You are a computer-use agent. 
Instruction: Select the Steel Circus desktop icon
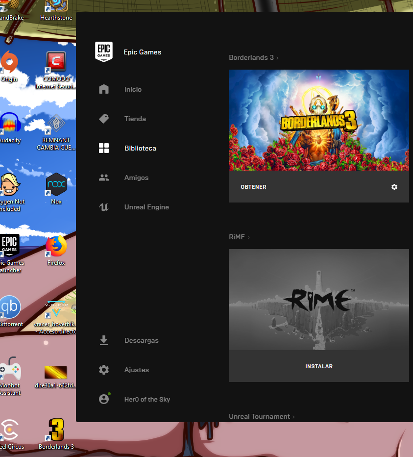[11, 433]
